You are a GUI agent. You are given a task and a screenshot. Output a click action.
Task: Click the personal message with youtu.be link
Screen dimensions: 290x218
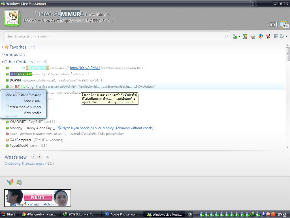[67, 20]
